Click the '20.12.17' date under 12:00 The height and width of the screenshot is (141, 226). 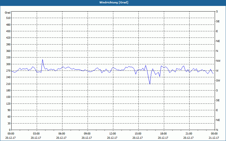(x=112, y=138)
